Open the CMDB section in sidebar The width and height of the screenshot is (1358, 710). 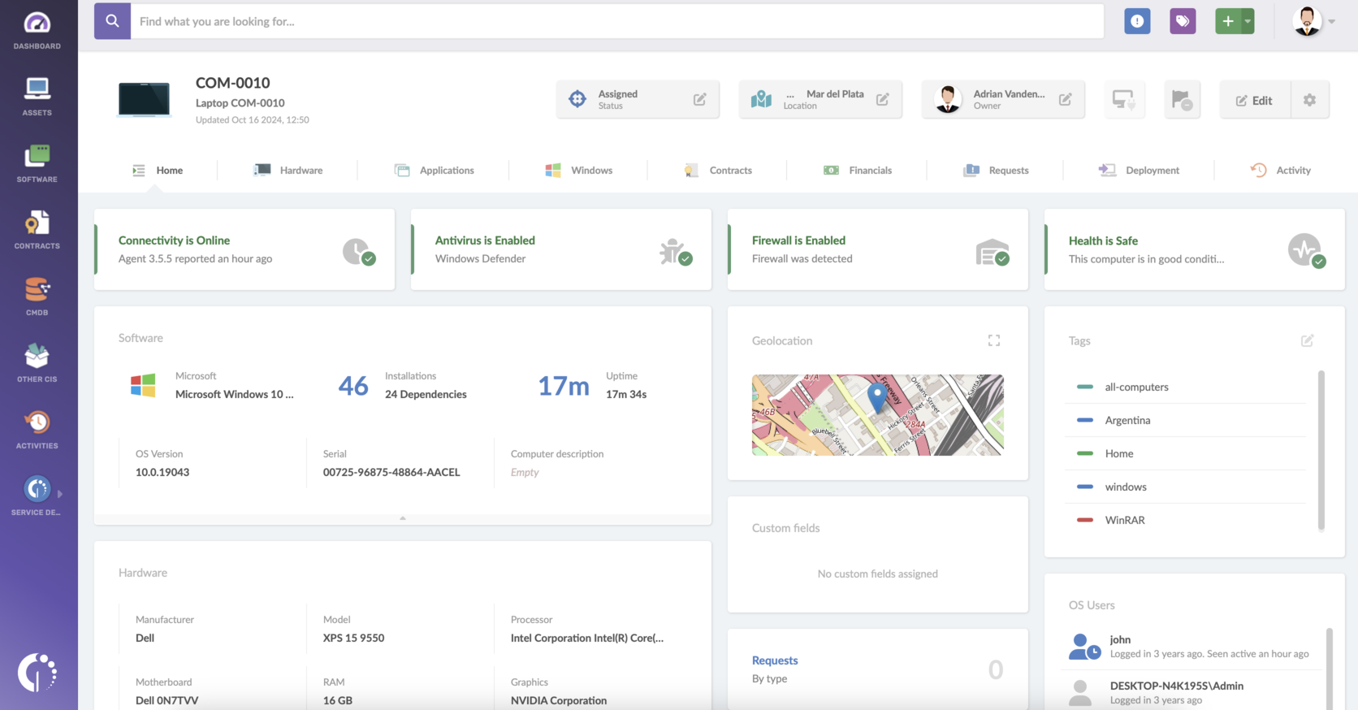[x=37, y=296]
